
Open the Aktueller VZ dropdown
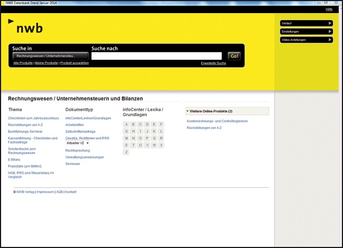pyautogui.click(x=77, y=143)
